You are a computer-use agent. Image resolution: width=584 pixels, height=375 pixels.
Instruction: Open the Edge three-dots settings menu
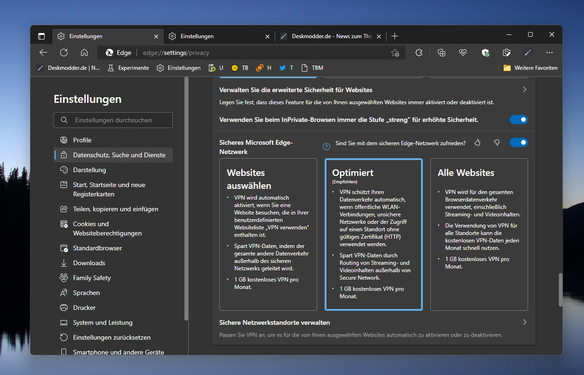(550, 53)
